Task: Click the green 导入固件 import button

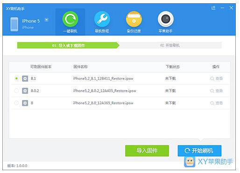Action: pos(147,151)
